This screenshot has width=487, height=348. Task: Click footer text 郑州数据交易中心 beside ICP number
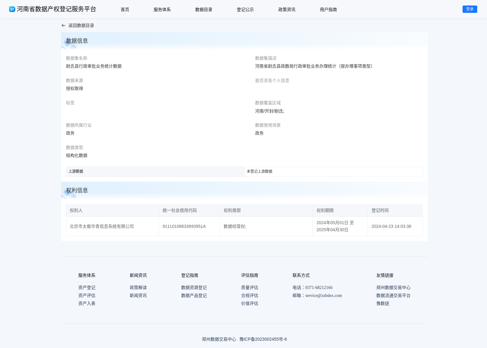219,339
